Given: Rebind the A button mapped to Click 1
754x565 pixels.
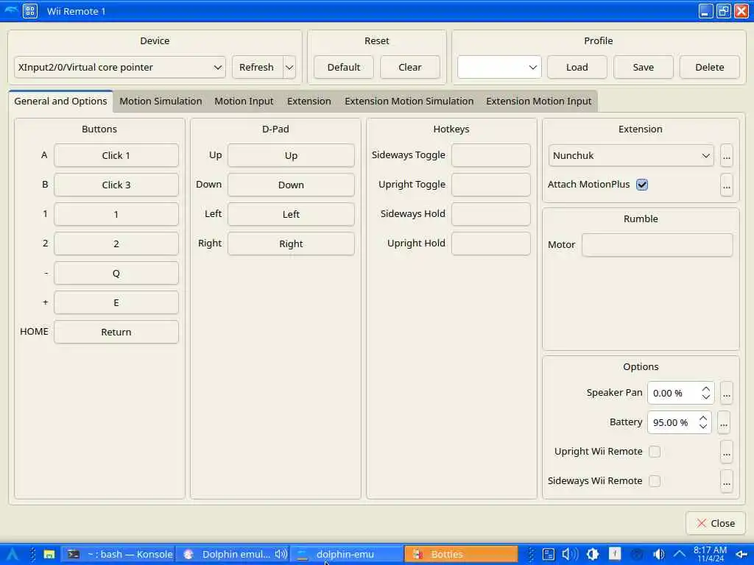Looking at the screenshot, I should [116, 156].
